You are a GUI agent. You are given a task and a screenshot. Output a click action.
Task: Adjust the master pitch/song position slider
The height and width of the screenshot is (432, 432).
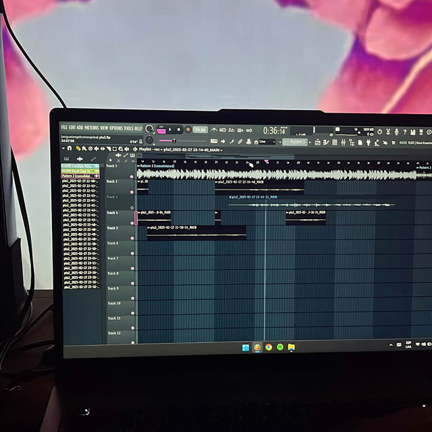click(x=182, y=141)
